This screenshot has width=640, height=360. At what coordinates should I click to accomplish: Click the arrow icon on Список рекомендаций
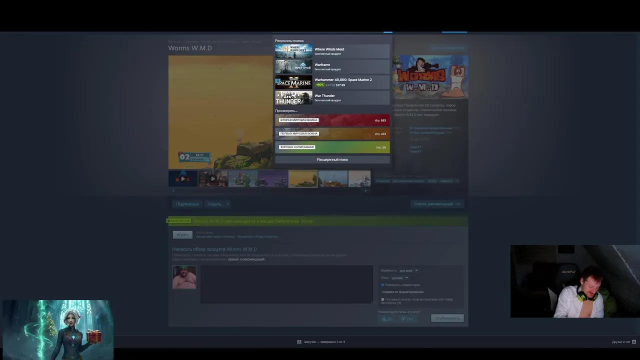click(x=458, y=204)
